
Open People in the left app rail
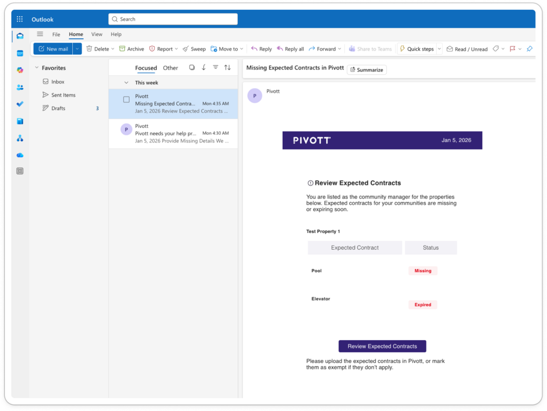point(20,87)
